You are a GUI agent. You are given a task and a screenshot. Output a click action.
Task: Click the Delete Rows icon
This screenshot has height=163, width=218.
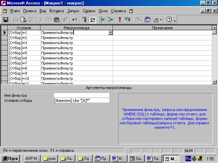click(110, 20)
